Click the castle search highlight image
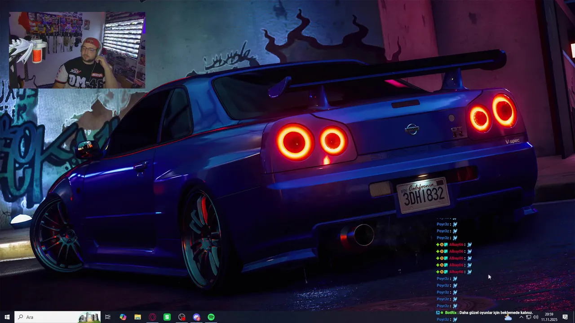This screenshot has height=323, width=575. pyautogui.click(x=89, y=317)
